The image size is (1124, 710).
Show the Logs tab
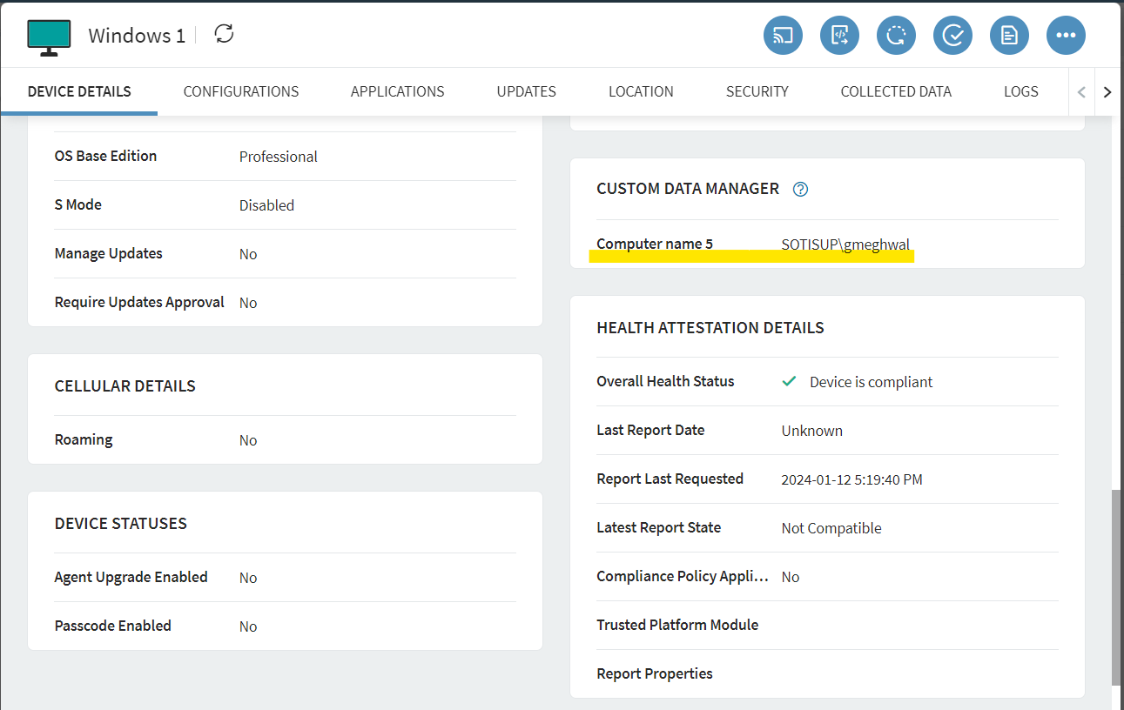[x=1020, y=91]
